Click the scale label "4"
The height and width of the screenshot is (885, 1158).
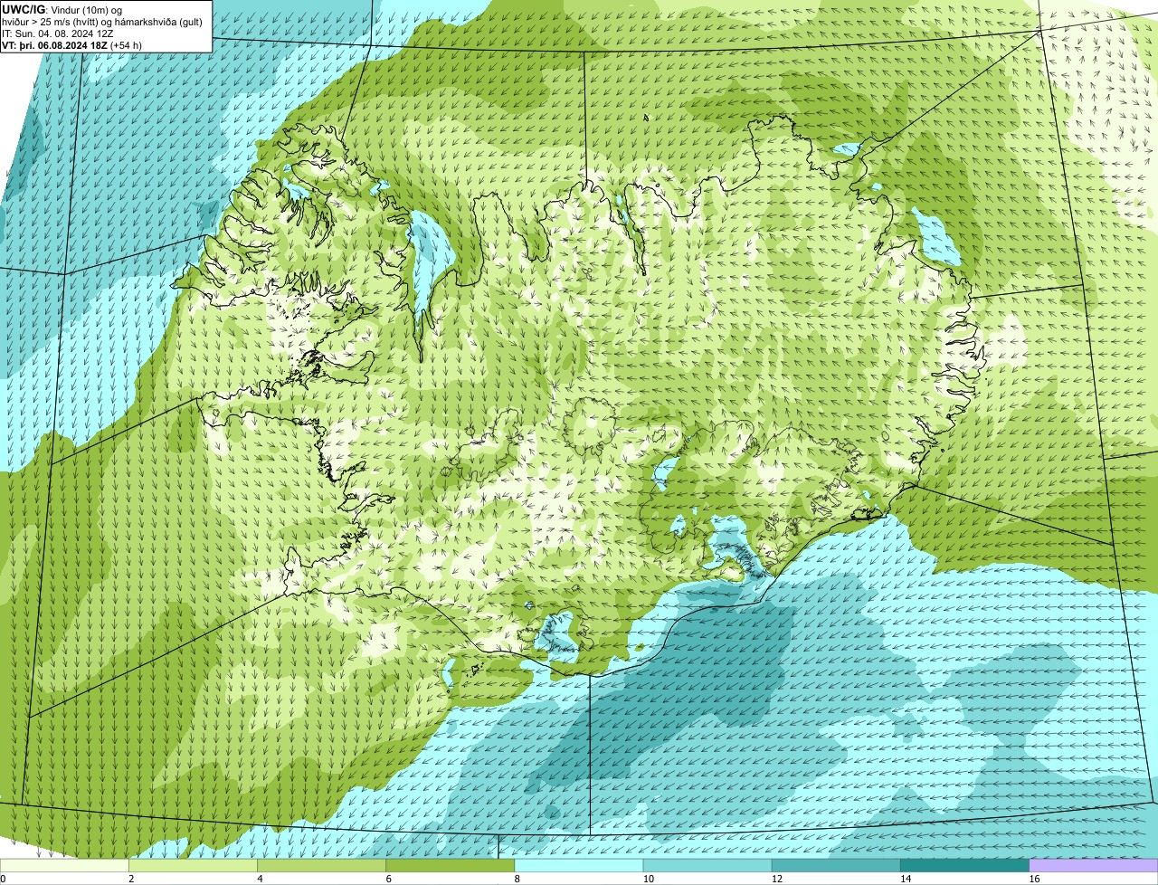(260, 879)
